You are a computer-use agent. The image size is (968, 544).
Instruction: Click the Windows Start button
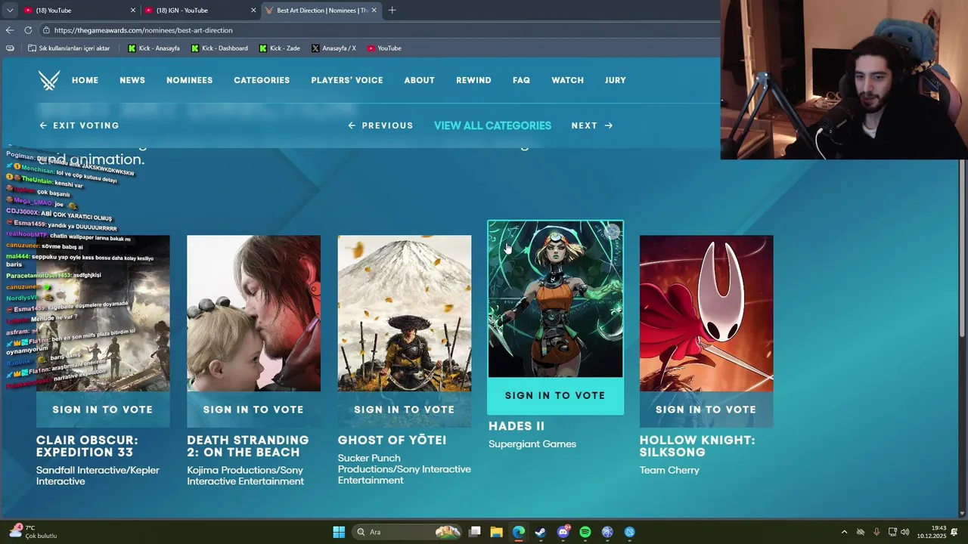(x=339, y=532)
